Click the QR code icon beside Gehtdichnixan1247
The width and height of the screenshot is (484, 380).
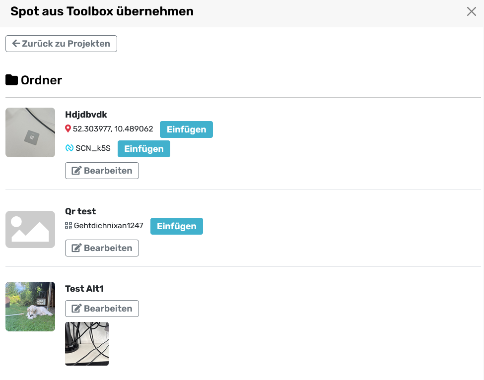pyautogui.click(x=69, y=226)
